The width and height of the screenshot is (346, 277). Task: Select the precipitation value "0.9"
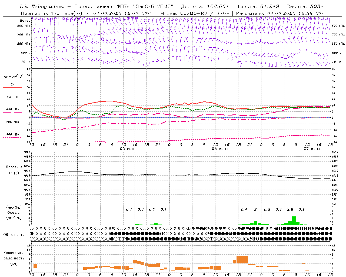(302, 210)
